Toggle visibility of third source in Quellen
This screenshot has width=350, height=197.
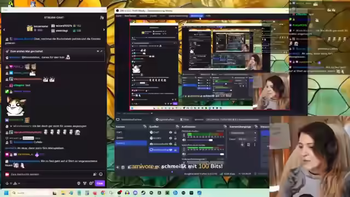[171, 144]
